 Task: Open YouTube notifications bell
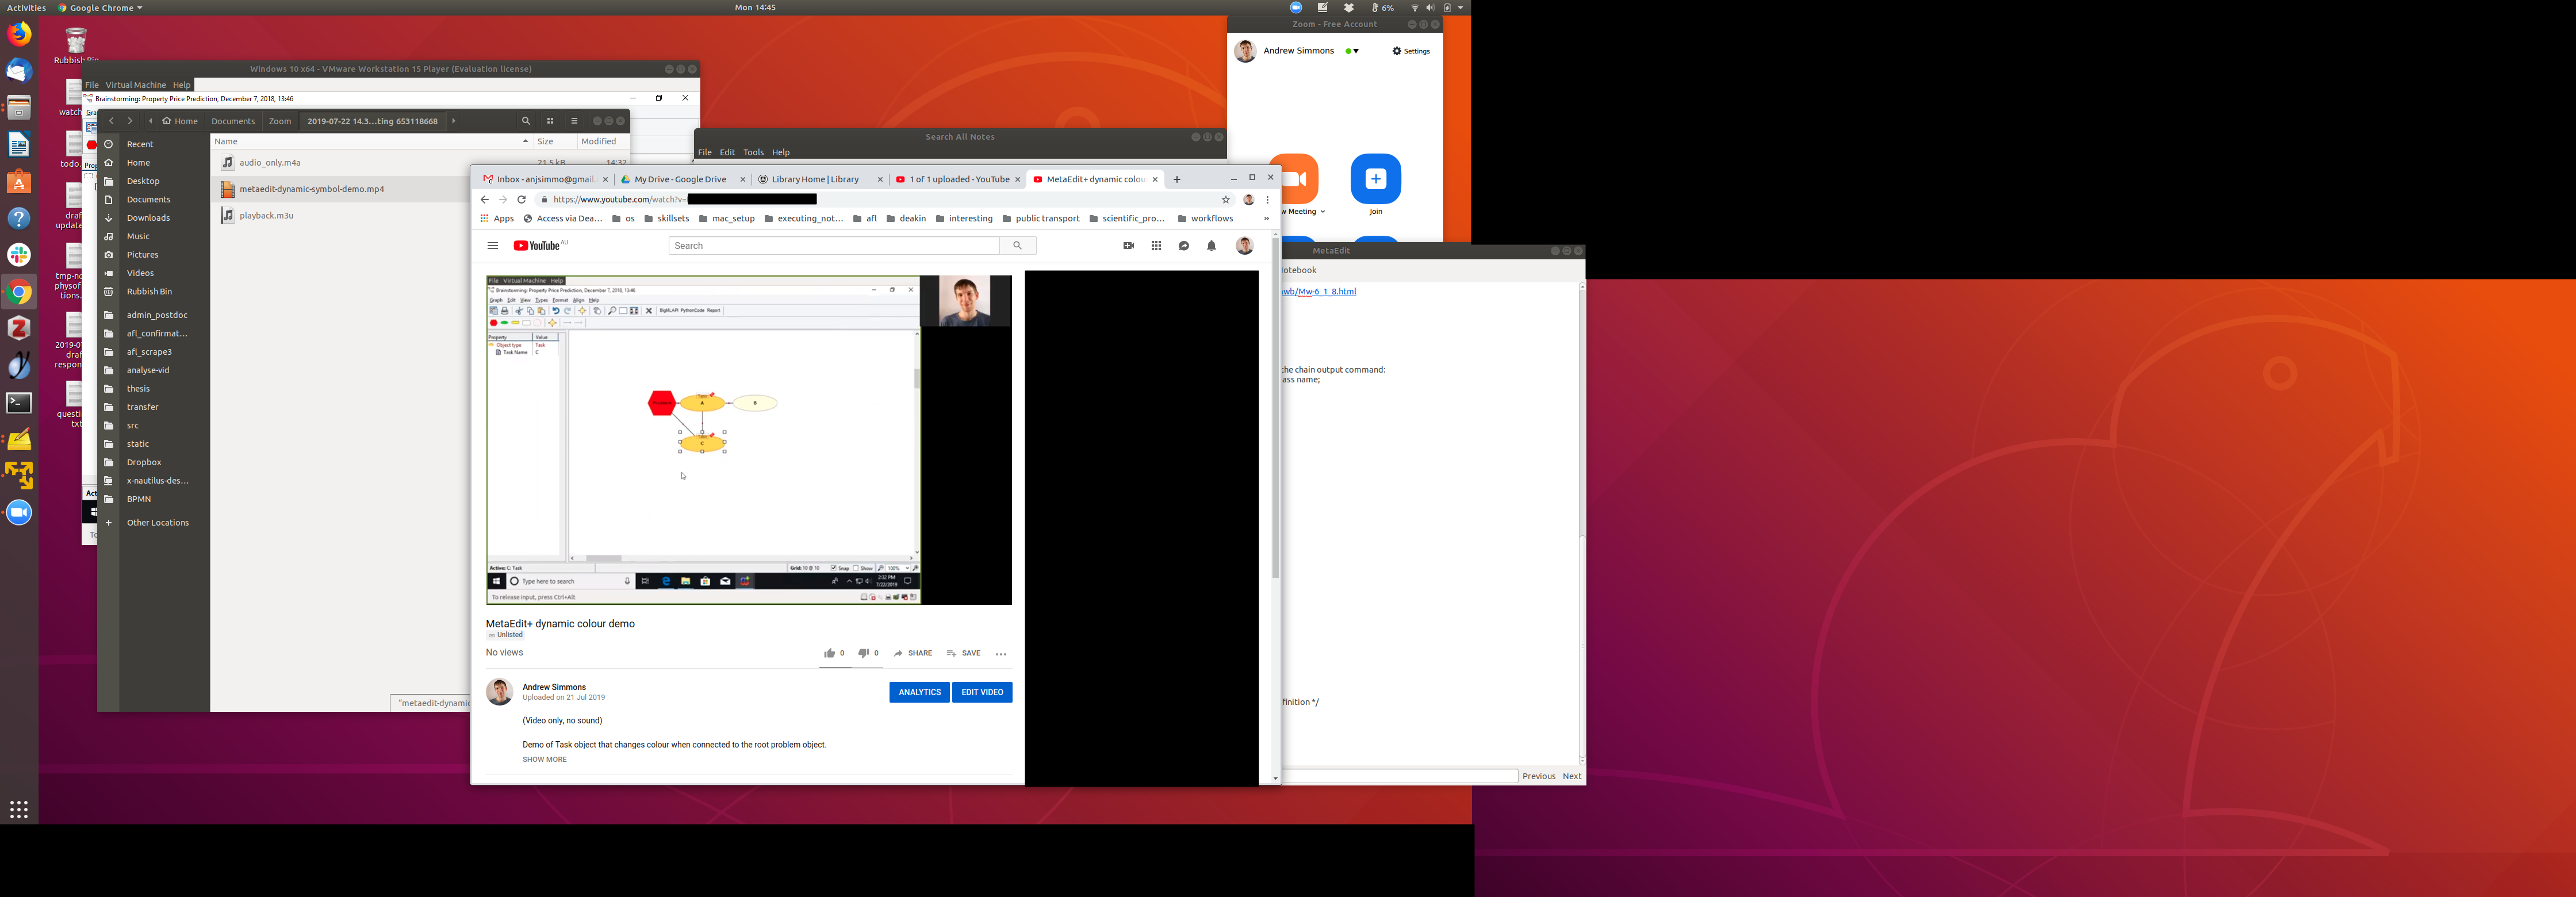(x=1211, y=246)
